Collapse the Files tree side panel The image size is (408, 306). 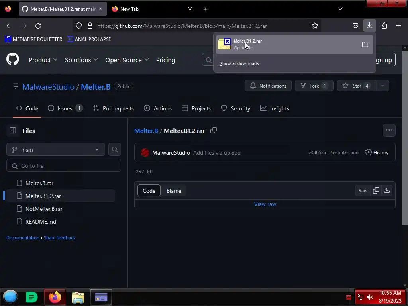(x=13, y=130)
